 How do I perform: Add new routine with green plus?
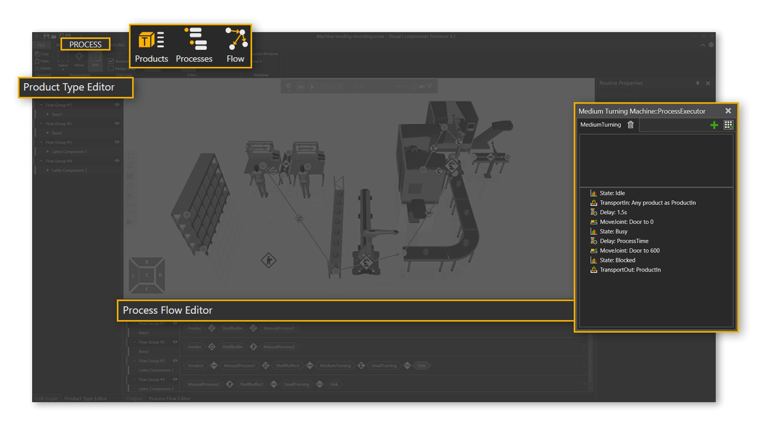click(x=714, y=125)
